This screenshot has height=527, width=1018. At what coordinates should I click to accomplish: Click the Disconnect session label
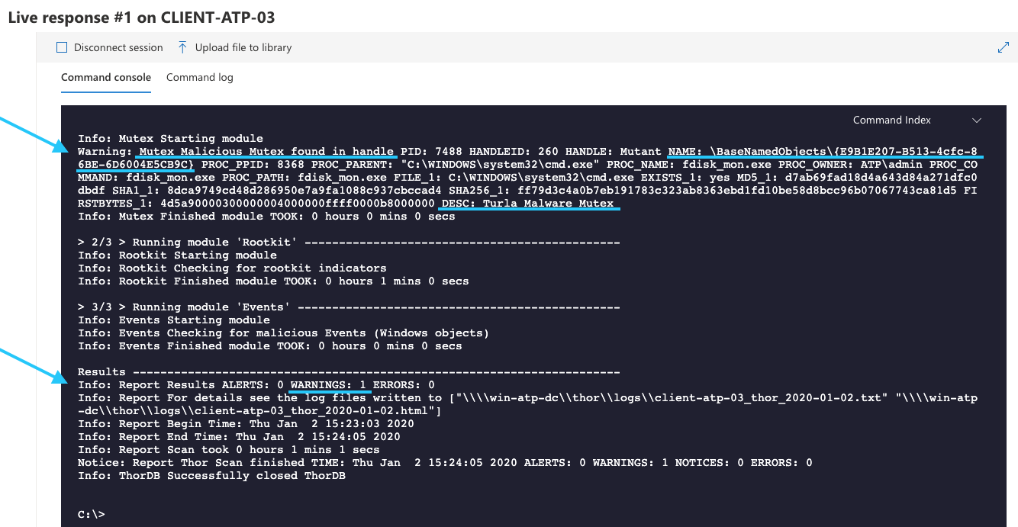pos(118,47)
